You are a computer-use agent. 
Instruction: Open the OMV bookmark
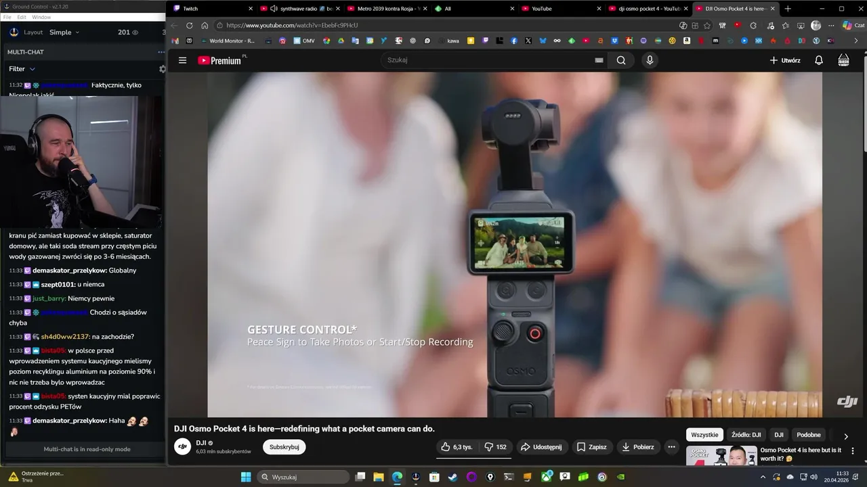coord(304,41)
